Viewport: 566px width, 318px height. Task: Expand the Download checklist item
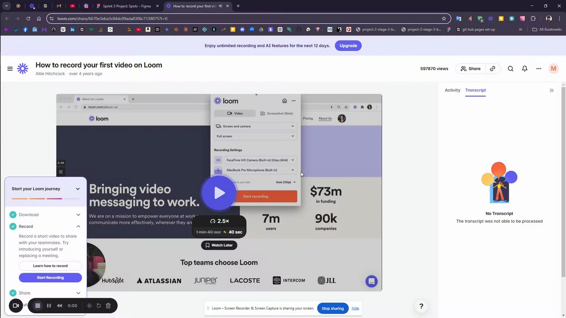78,215
